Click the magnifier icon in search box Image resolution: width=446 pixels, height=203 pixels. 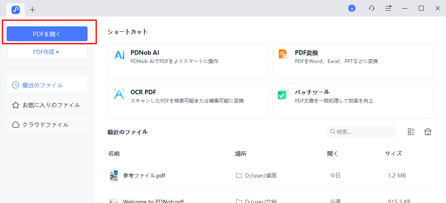(x=333, y=131)
